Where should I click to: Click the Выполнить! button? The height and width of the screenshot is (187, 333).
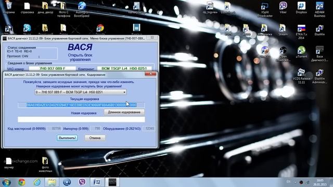(x=67, y=138)
